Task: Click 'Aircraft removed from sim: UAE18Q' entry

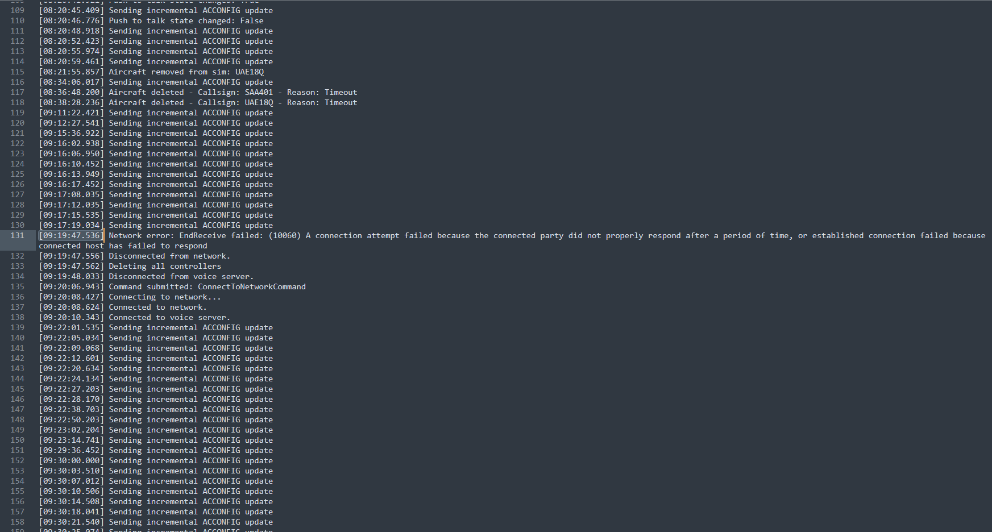Action: (x=186, y=72)
